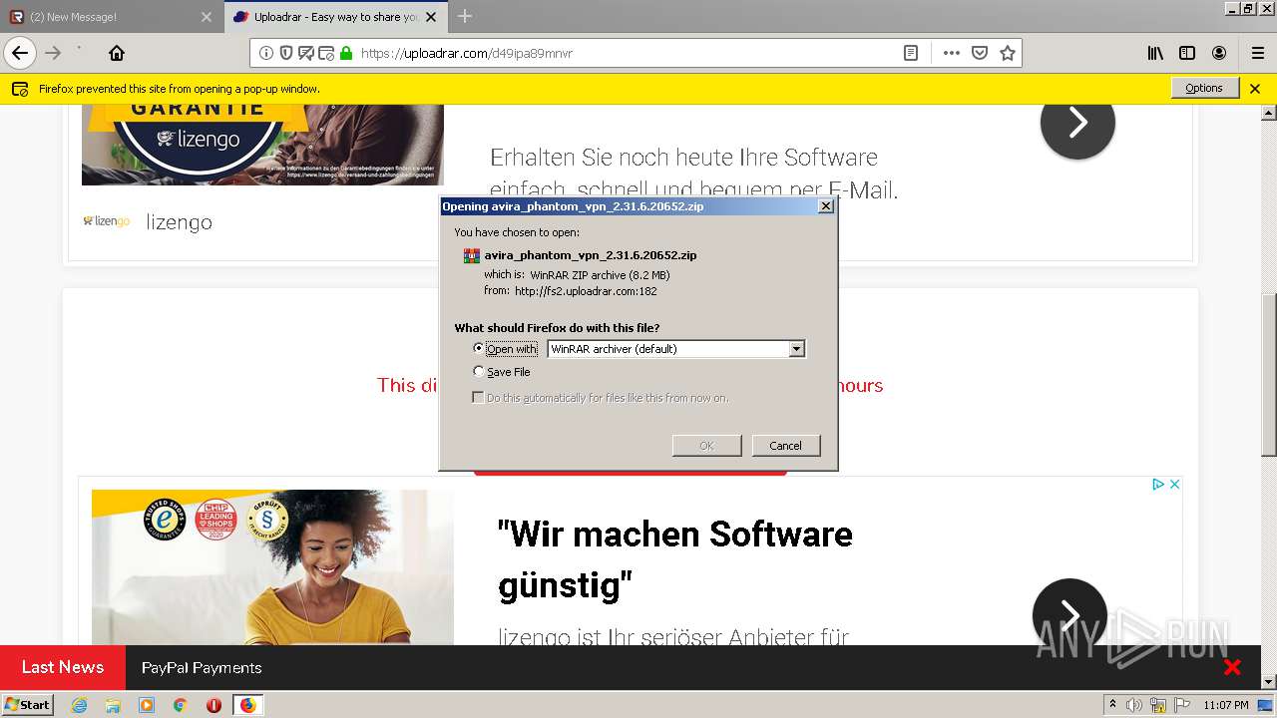
Task: Close the Uploadrar tab
Action: tap(432, 17)
